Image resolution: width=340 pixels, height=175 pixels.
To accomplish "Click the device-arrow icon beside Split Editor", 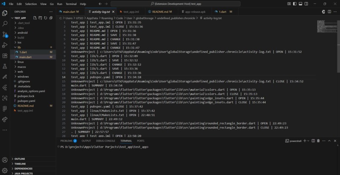I will click(324, 12).
